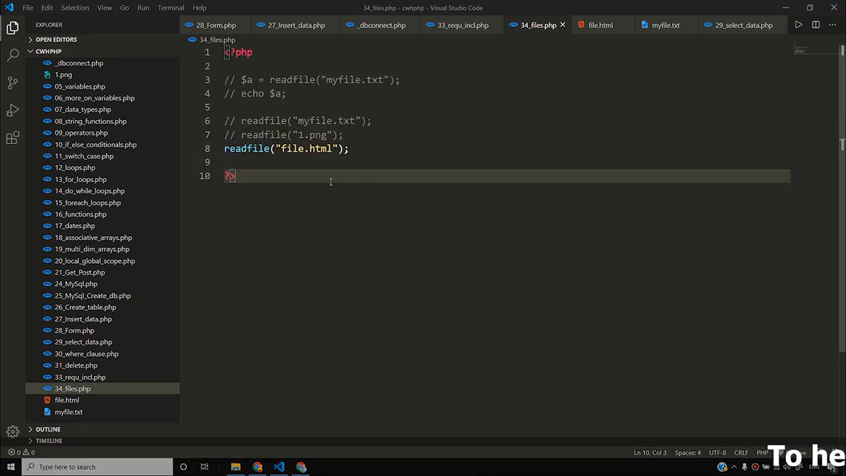The width and height of the screenshot is (846, 476).
Task: Click the errors and warnings status indicator
Action: pyautogui.click(x=21, y=452)
